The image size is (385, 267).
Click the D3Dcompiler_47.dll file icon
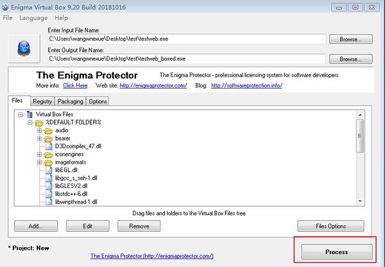[x=49, y=146]
